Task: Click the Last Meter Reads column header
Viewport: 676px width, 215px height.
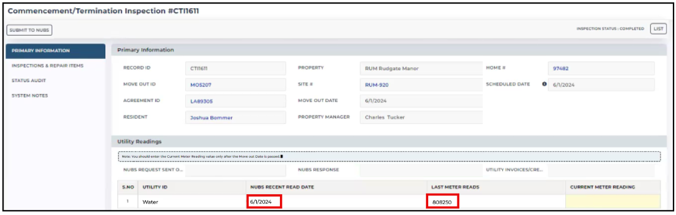Action: [x=496, y=187]
